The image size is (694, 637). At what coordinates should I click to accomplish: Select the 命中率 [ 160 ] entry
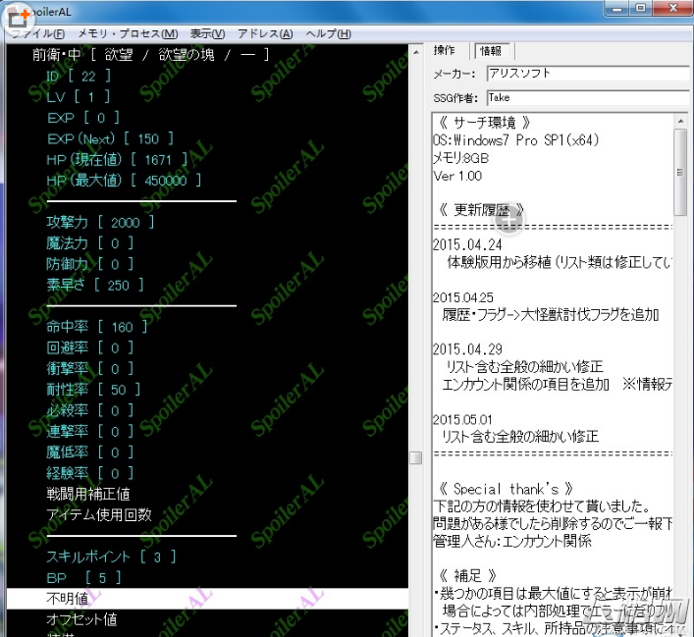click(97, 327)
